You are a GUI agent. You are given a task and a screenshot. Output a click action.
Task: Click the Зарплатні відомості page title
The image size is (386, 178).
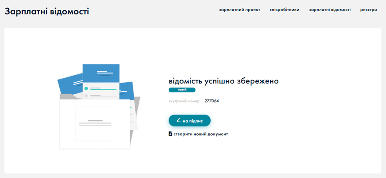tap(47, 11)
